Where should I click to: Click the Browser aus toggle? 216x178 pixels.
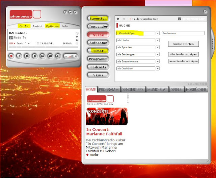point(197,84)
